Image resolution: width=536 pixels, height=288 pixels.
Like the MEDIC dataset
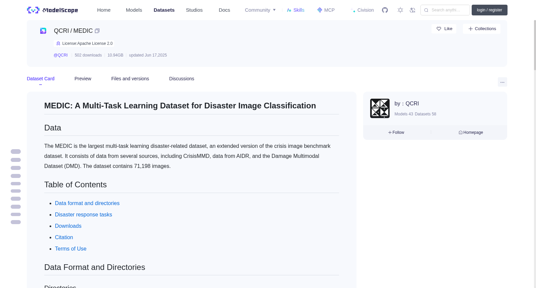tap(444, 29)
